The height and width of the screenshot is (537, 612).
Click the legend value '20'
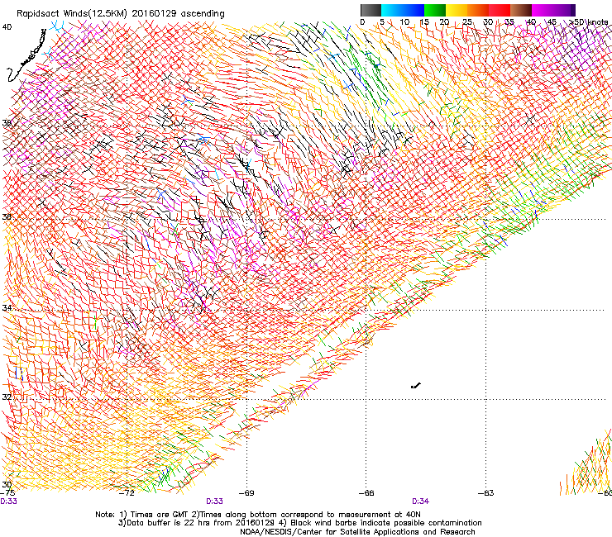point(444,21)
